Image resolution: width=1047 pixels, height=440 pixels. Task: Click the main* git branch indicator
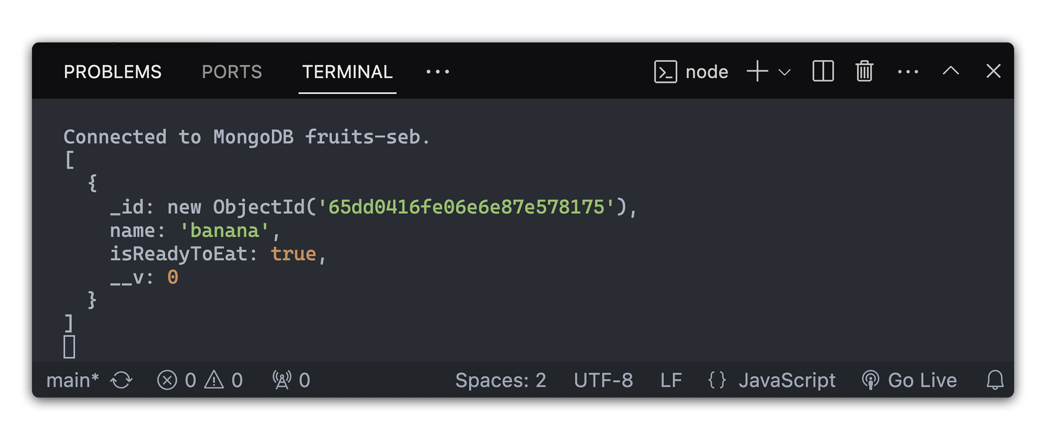[x=72, y=381]
